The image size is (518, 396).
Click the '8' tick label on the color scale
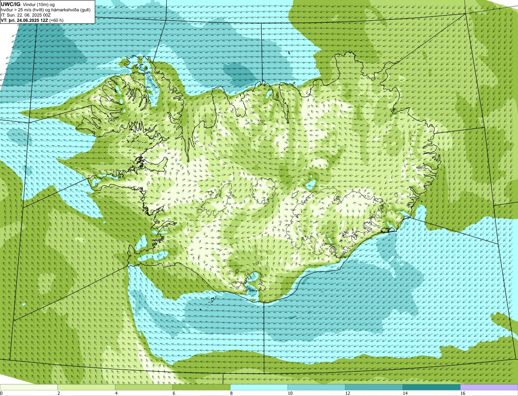tap(231, 393)
